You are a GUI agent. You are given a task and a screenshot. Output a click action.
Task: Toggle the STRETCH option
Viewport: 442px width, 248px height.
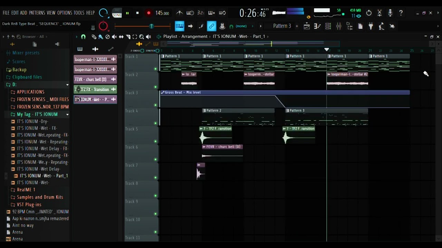[x=157, y=51]
